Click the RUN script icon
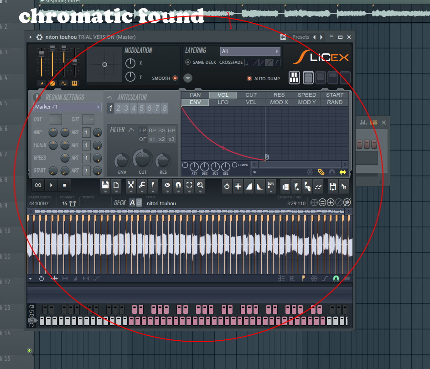Viewport: 430px width, 369px height. 270,185
